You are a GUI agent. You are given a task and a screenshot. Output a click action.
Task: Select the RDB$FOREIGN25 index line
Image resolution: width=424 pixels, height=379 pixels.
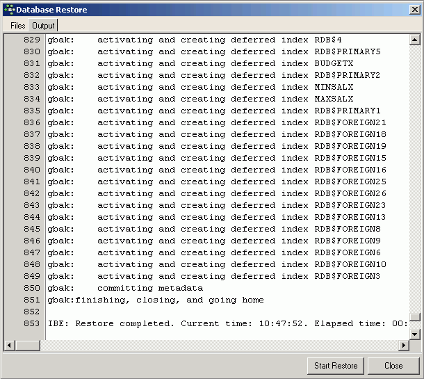click(217, 182)
